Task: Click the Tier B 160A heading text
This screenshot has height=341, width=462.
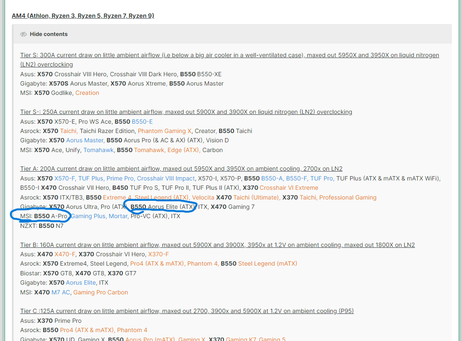Action: coord(217,245)
